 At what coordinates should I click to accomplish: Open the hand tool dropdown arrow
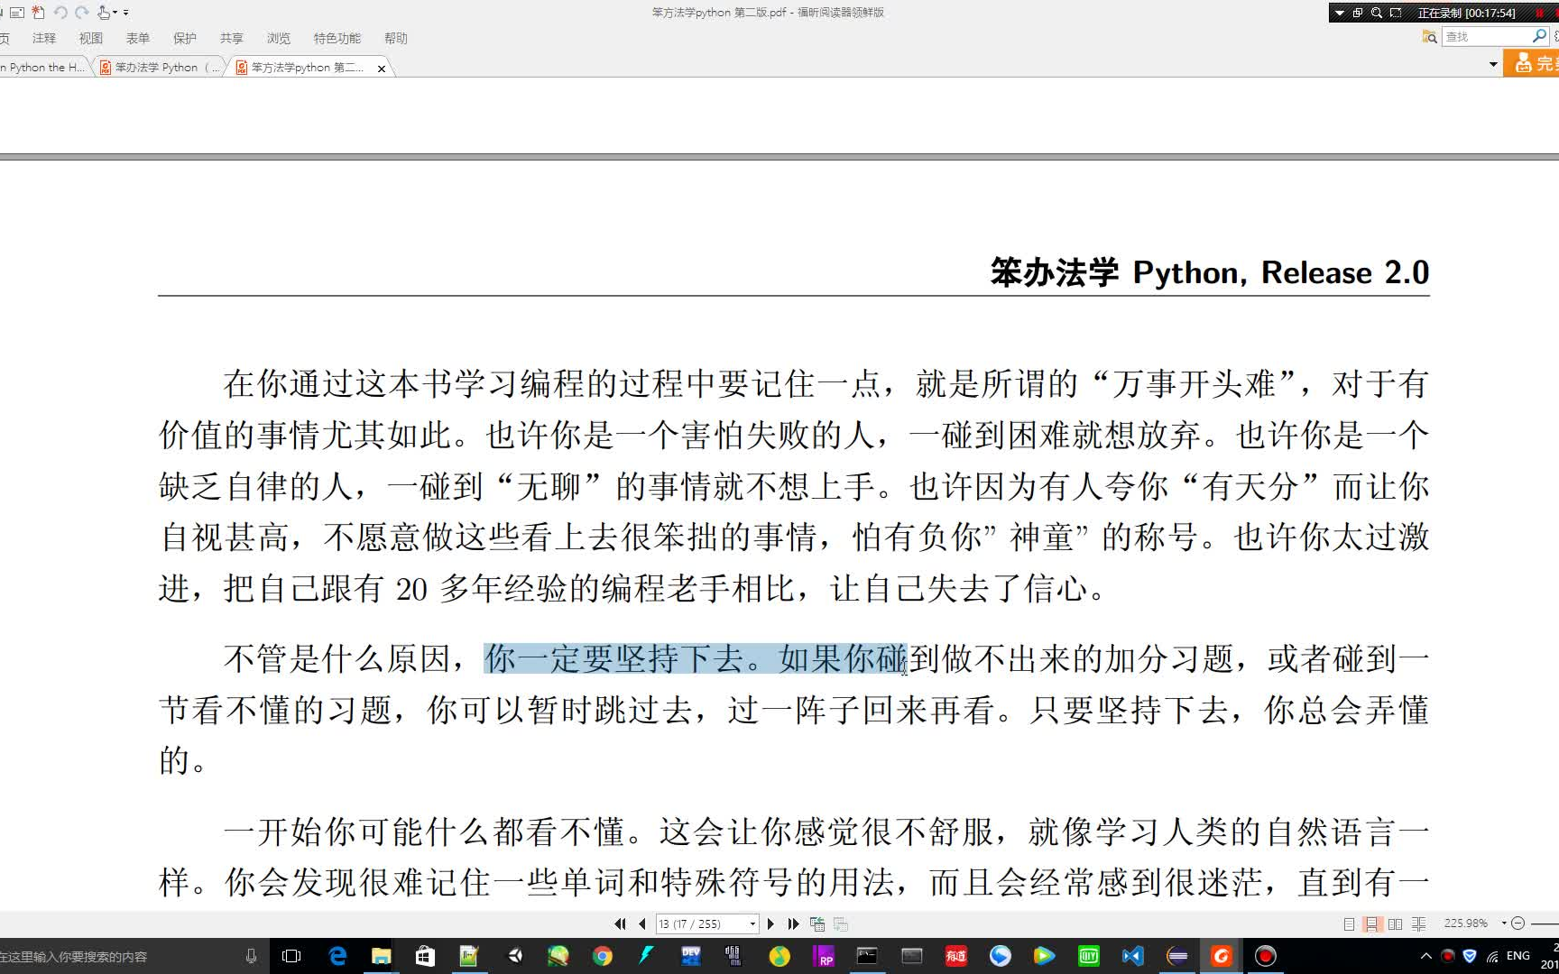point(115,13)
